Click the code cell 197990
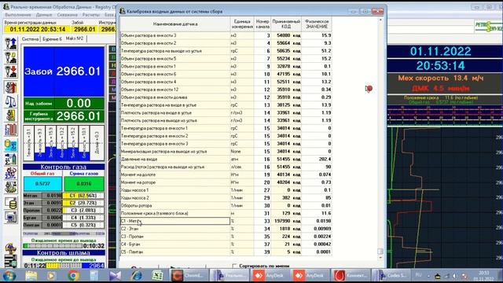The height and width of the screenshot is (283, 503). (286, 221)
